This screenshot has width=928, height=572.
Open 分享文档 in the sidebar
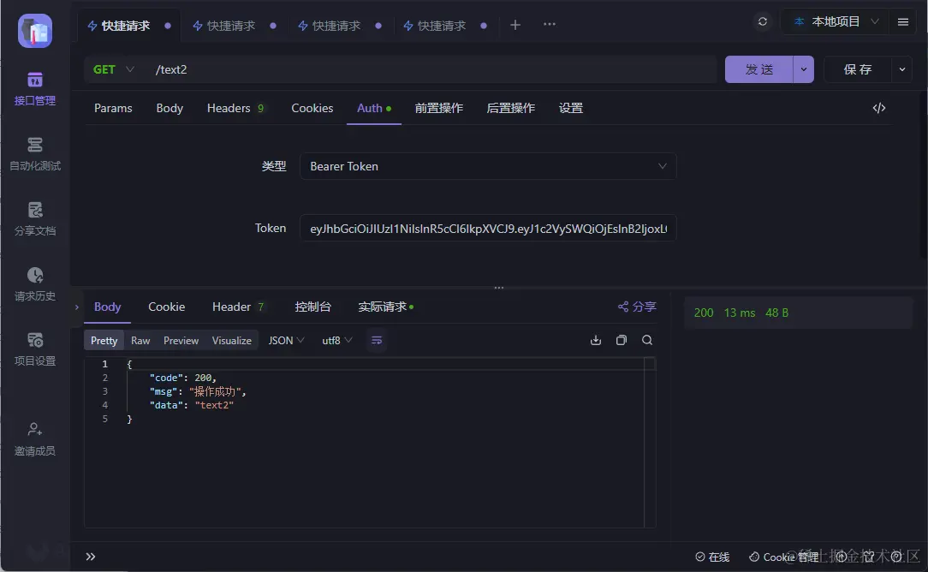click(35, 219)
